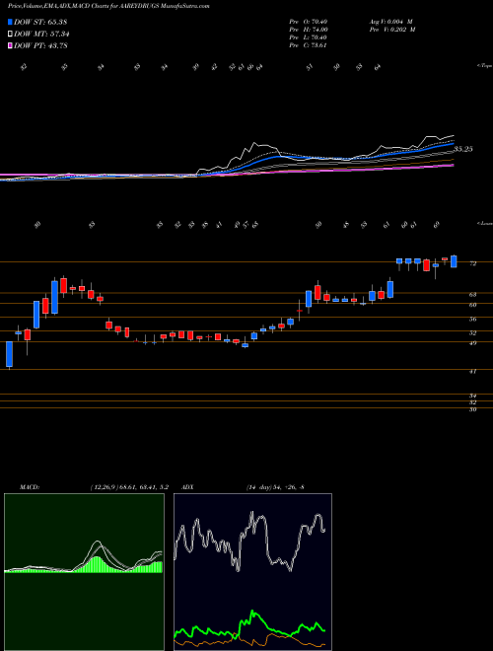Click the price axis label 34
Viewport: 493px width, 651px height.
pos(472,397)
